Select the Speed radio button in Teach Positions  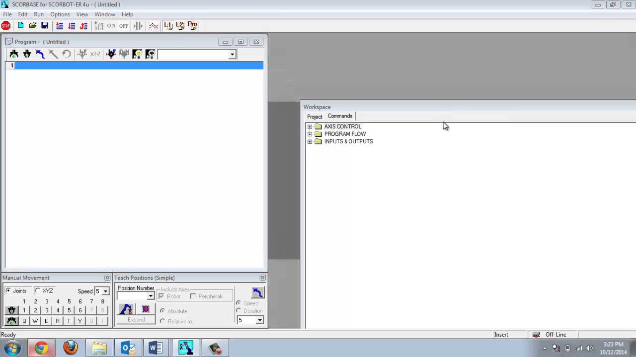(x=238, y=303)
